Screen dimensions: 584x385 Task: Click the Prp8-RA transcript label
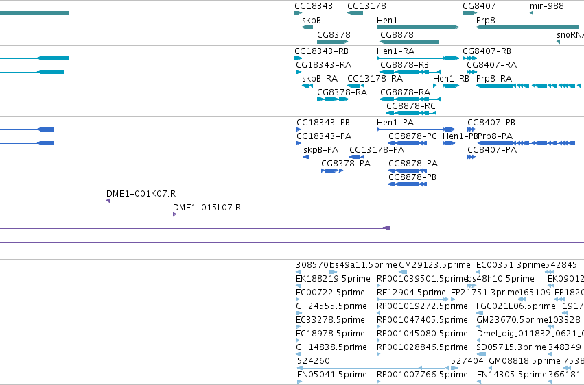tap(494, 78)
